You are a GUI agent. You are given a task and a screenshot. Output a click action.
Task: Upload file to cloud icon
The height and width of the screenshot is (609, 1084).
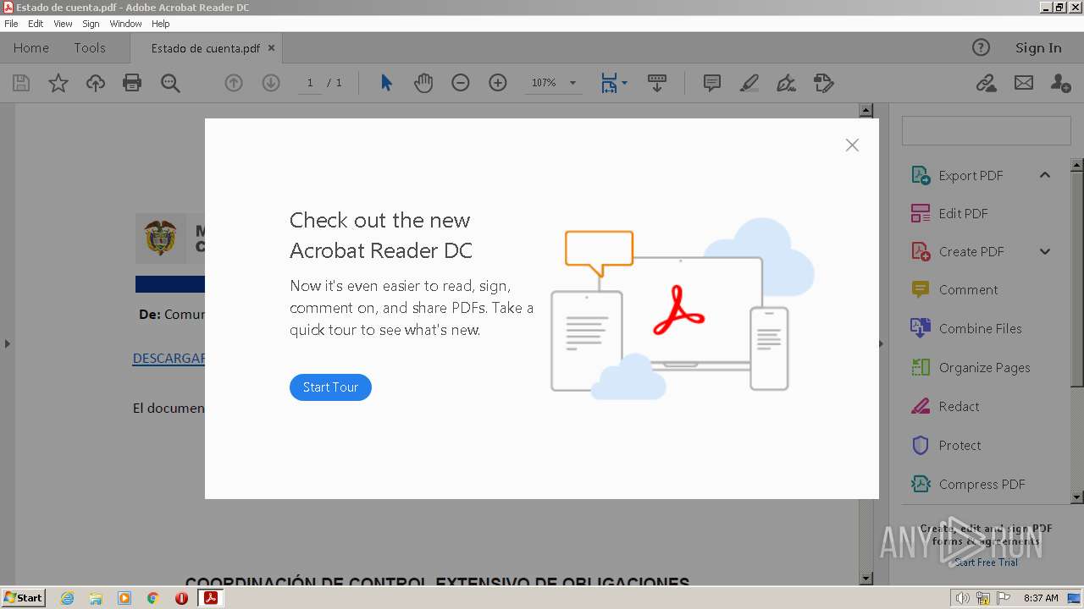click(x=96, y=83)
